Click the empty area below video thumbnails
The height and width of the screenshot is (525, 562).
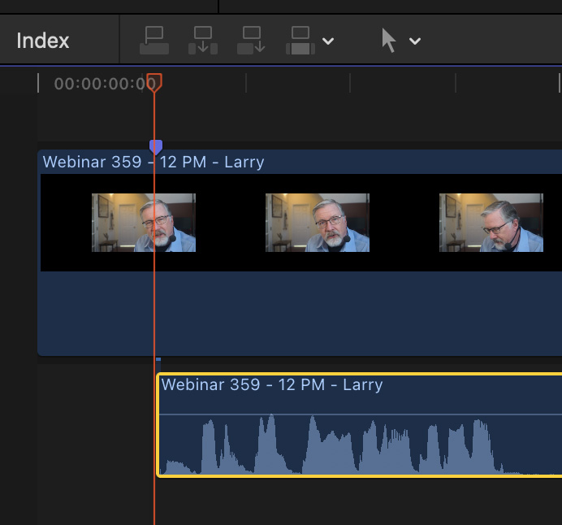(300, 313)
